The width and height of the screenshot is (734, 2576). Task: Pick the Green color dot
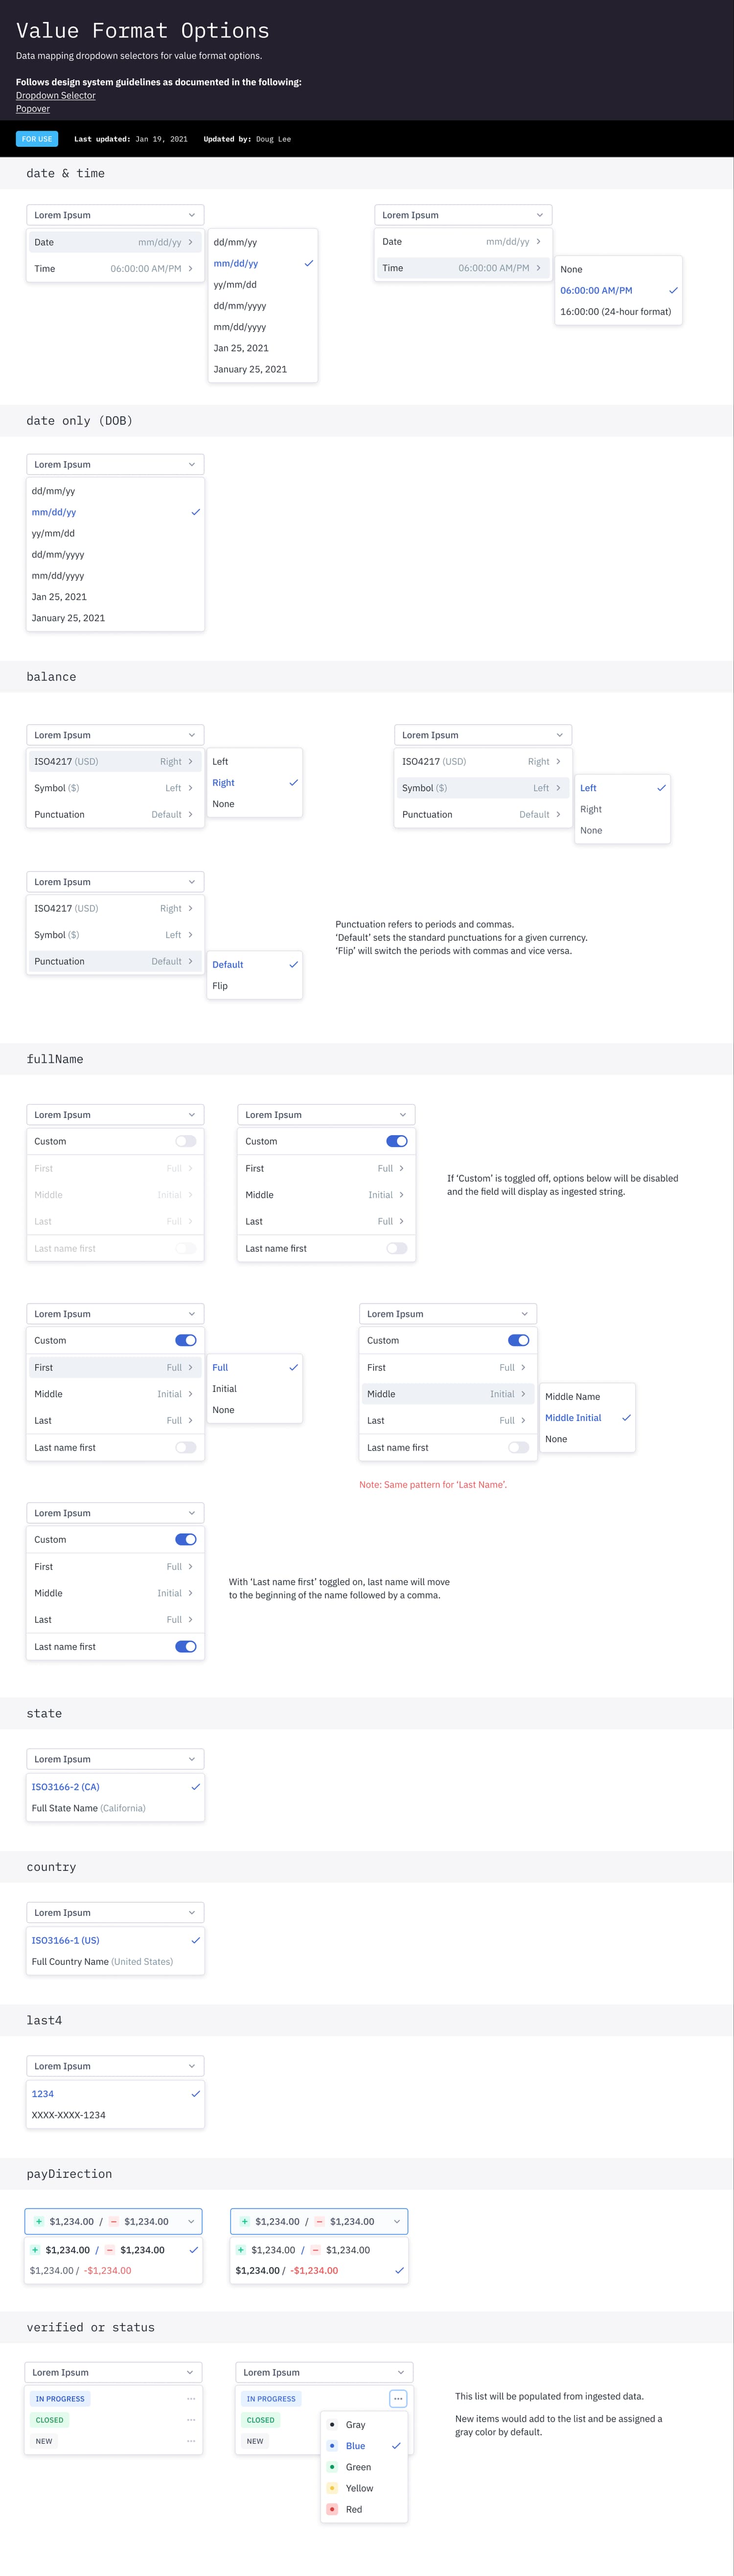coord(332,2467)
